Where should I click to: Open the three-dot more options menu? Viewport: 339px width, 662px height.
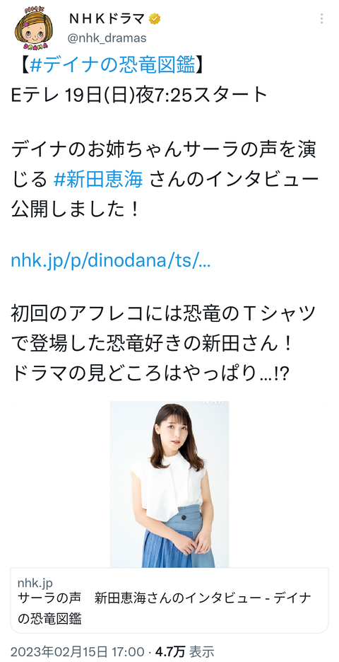(x=322, y=19)
